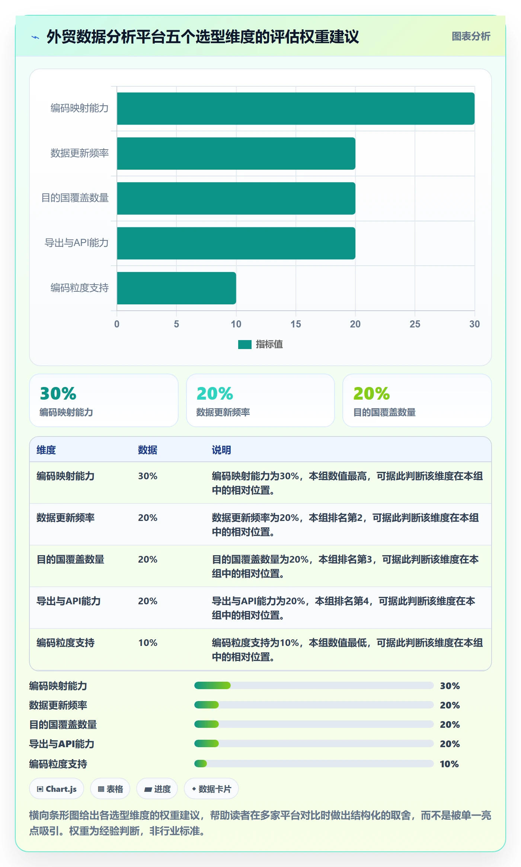Click the lightning icon beside the title

tap(35, 37)
